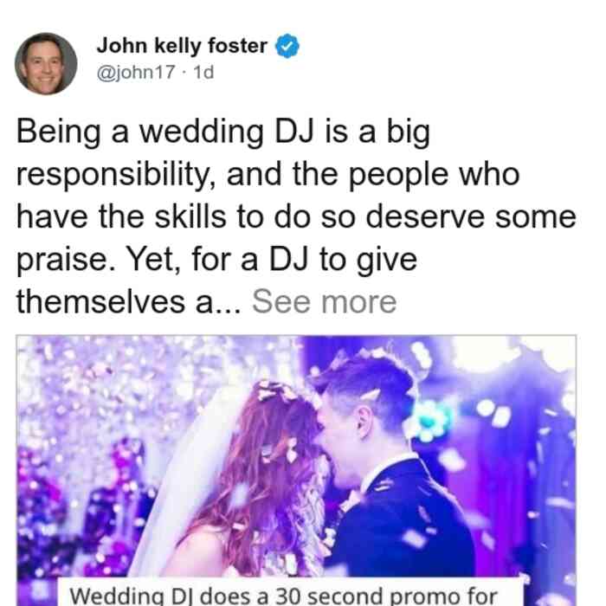Click the 1d post timestamp
The width and height of the screenshot is (606, 606).
point(203,72)
